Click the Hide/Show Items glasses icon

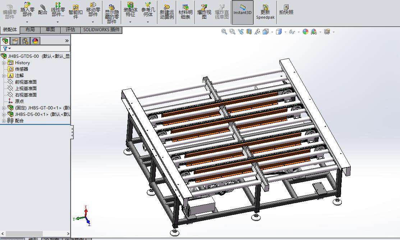click(292, 32)
